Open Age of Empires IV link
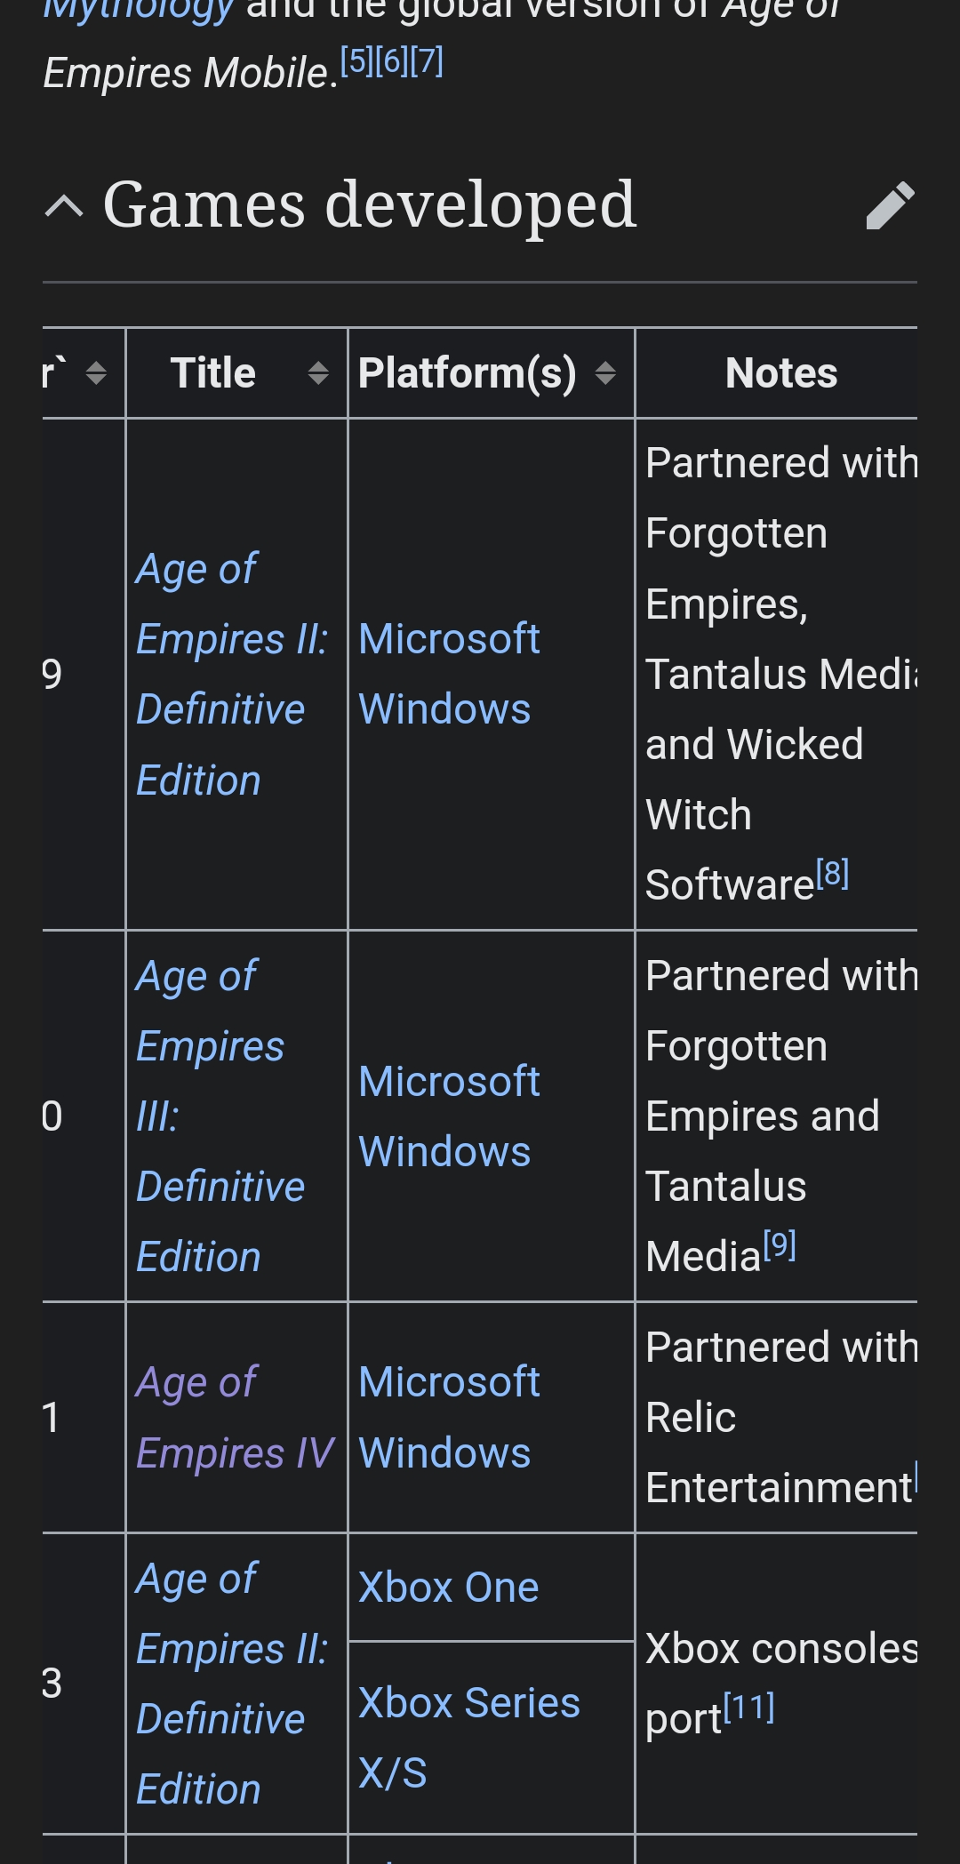 click(x=235, y=1418)
